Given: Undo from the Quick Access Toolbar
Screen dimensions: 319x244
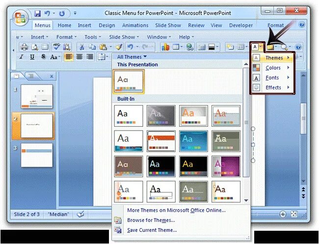Looking at the screenshot, I should (x=47, y=13).
